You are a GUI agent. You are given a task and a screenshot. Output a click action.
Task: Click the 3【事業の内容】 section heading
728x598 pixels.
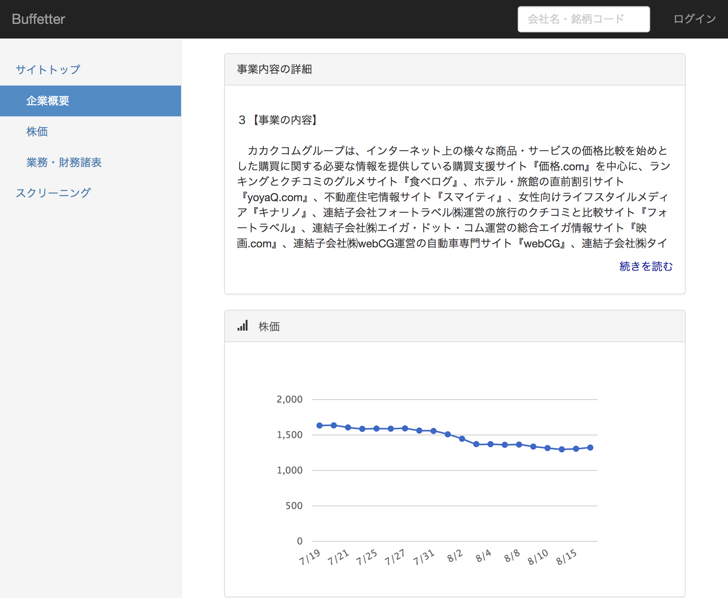point(278,120)
